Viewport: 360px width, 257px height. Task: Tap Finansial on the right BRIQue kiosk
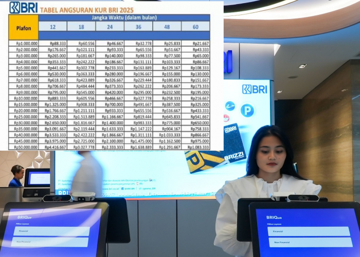(309, 231)
